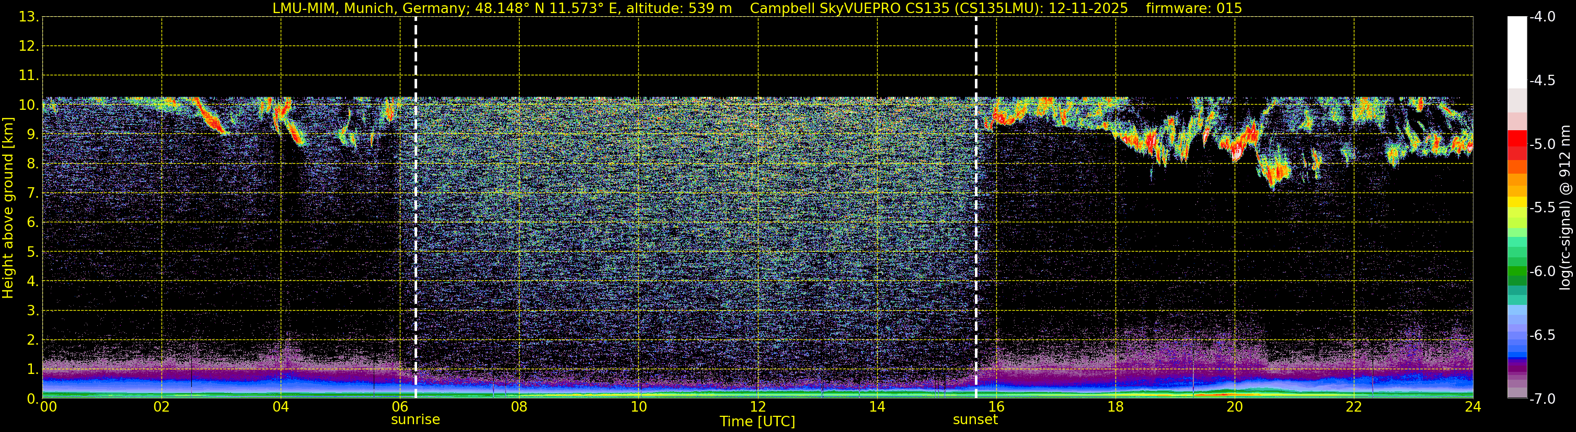Screen dimensions: 1576x432
Task: Click the white top section of the colorbar
Action: [x=1516, y=49]
